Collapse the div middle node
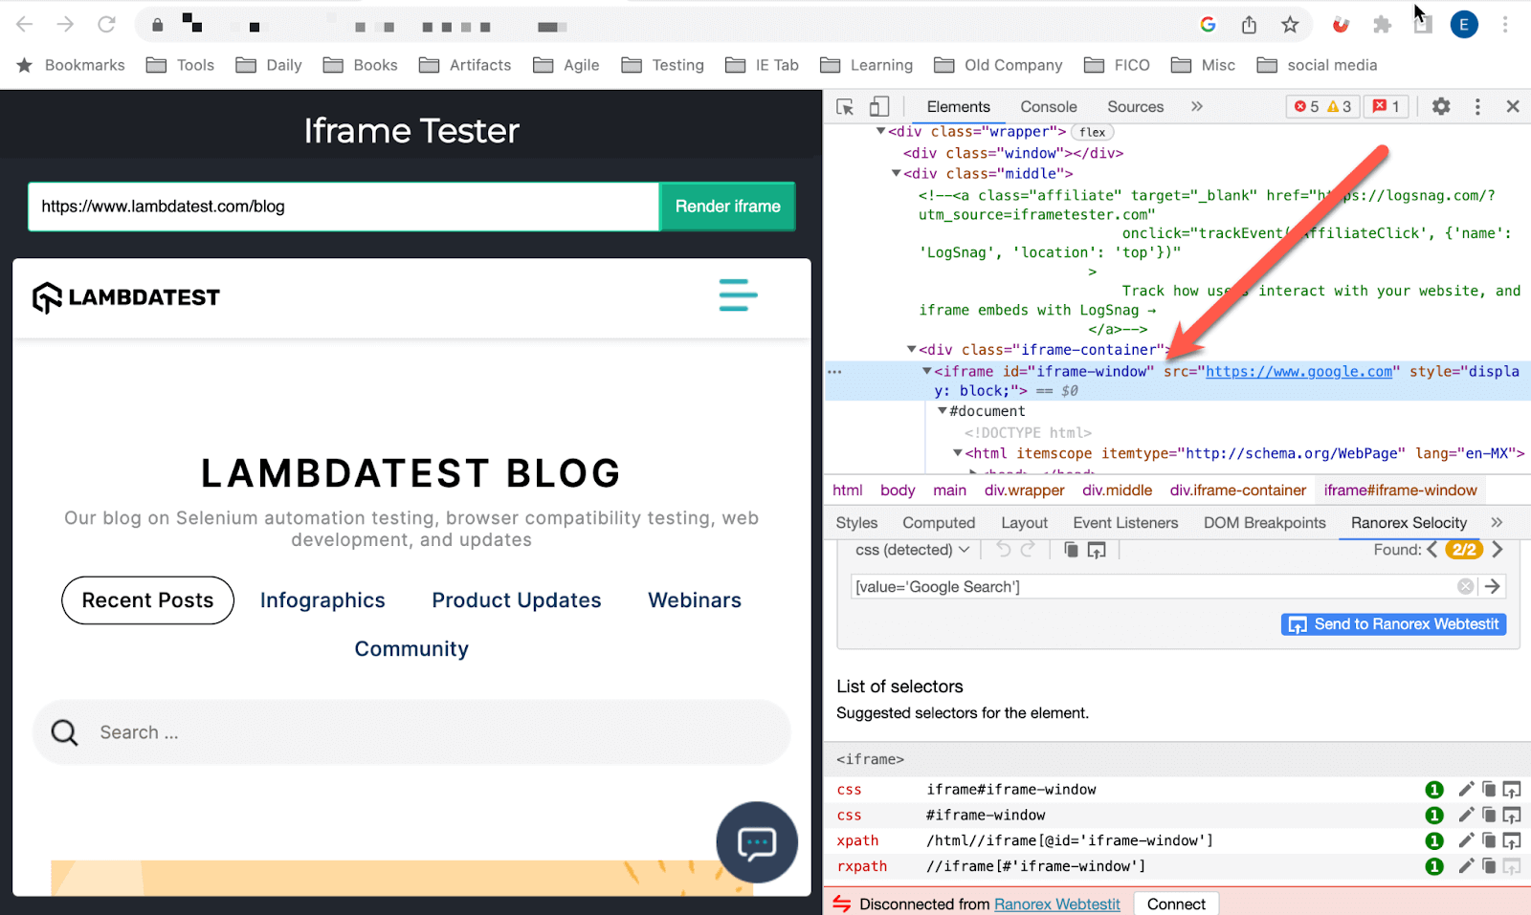 click(x=896, y=174)
